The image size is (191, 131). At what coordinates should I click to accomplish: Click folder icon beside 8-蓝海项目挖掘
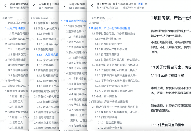pyautogui.click(x=70, y=8)
